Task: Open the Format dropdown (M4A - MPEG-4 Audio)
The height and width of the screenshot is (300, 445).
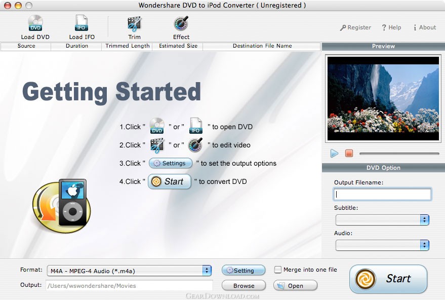Action: (x=130, y=271)
